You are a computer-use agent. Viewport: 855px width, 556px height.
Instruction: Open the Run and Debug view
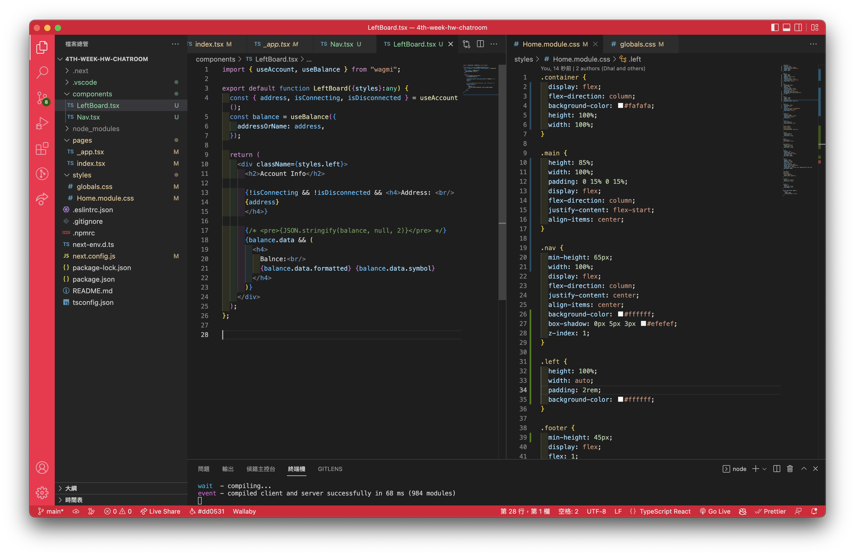tap(42, 123)
